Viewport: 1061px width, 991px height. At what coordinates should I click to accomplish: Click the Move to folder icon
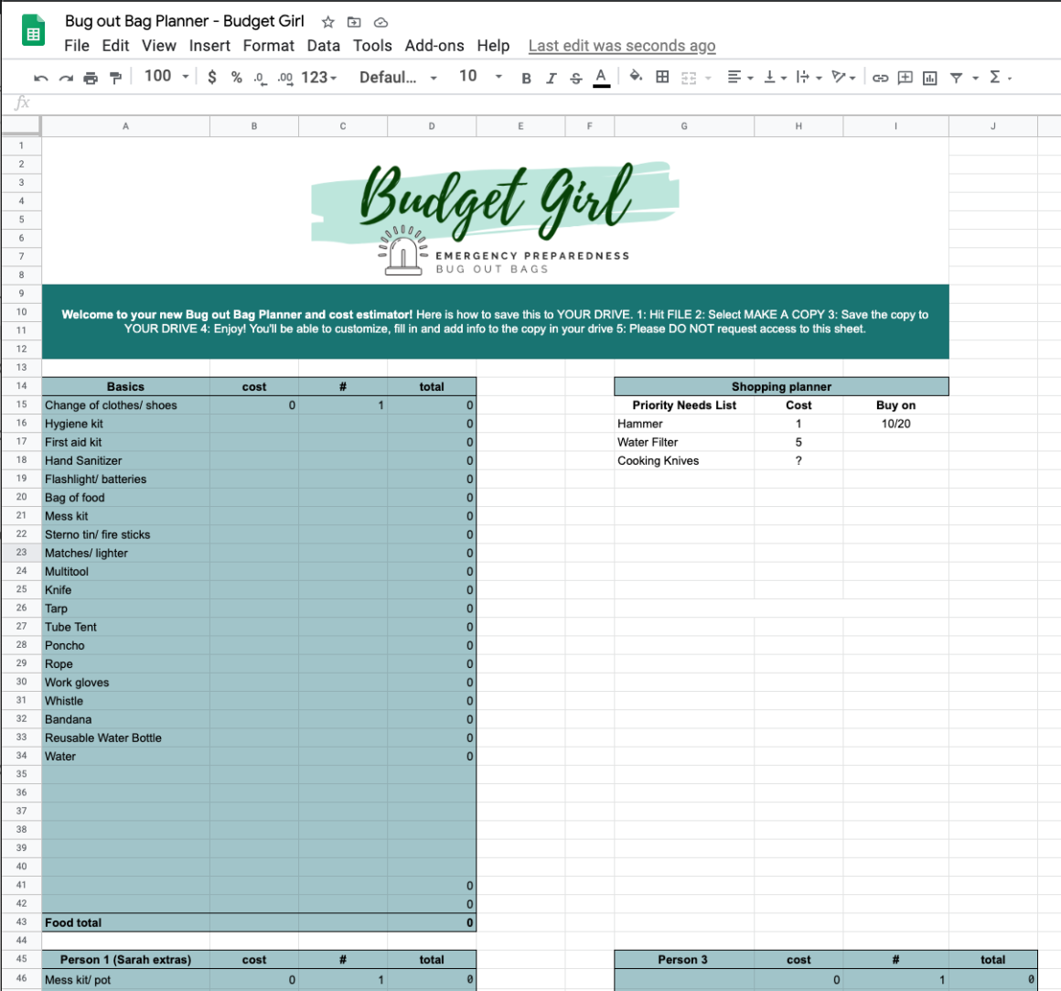click(x=354, y=22)
